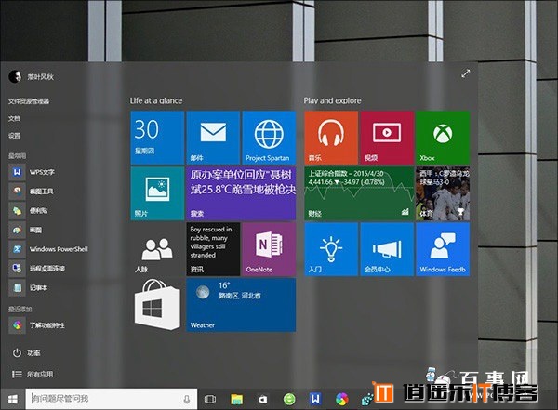Click the Life at a glance heading
Screen dimensions: 558x410
click(156, 101)
